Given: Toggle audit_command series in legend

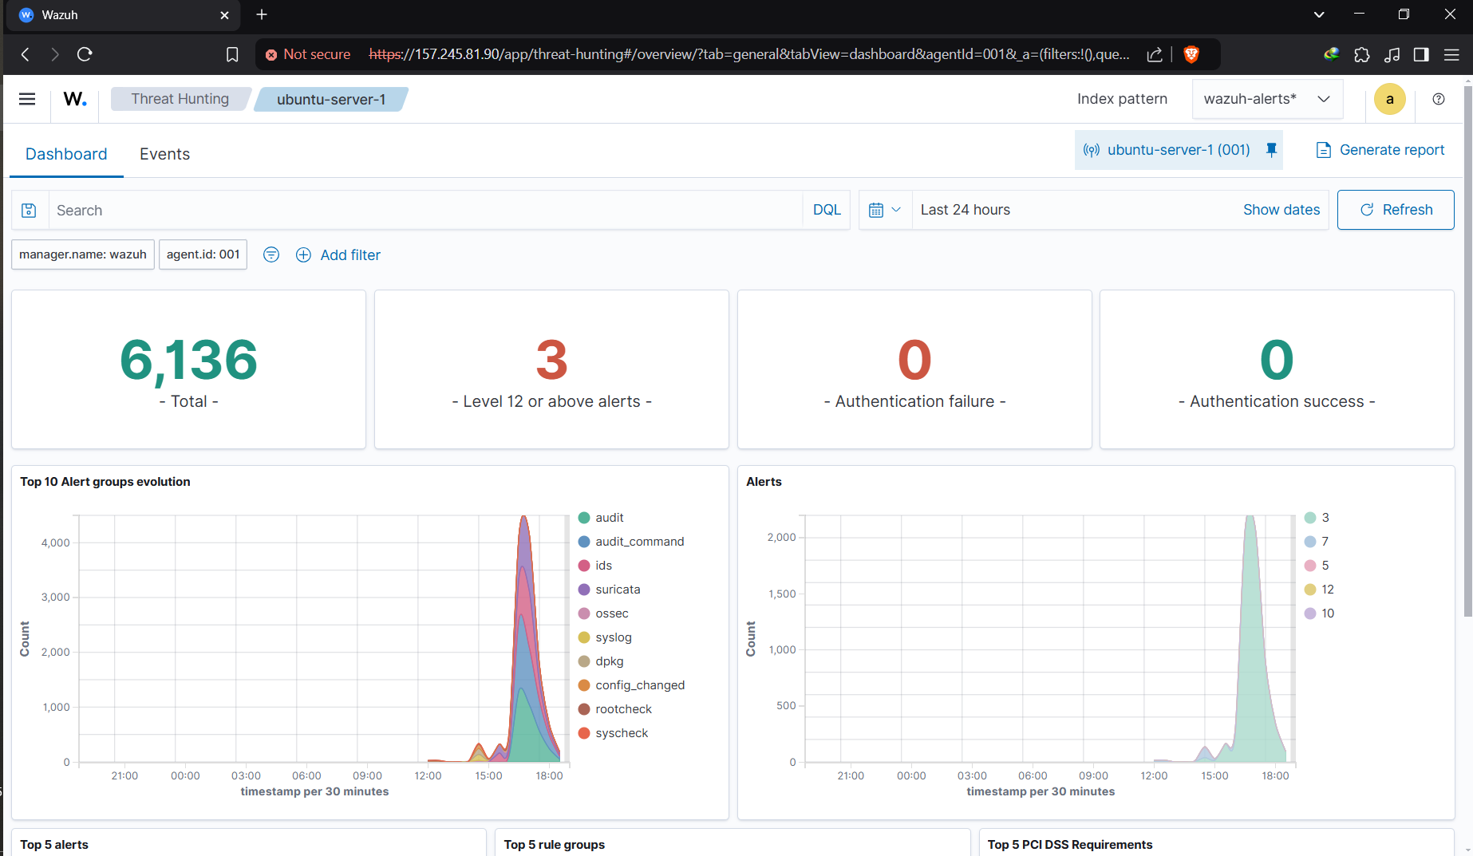Looking at the screenshot, I should pos(631,542).
